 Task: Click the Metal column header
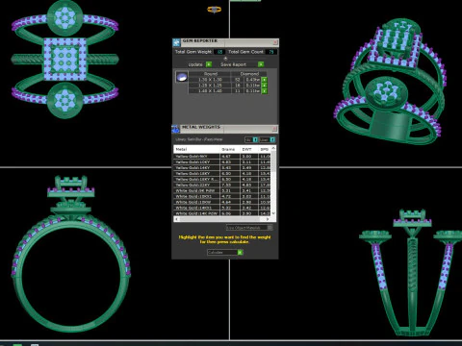(x=196, y=149)
